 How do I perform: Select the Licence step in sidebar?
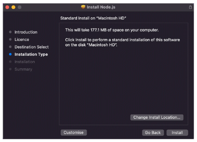[x=22, y=39]
